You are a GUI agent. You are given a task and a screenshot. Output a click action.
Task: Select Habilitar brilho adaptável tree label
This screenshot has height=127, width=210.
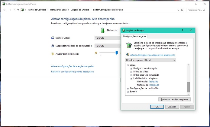[x=146, y=78]
